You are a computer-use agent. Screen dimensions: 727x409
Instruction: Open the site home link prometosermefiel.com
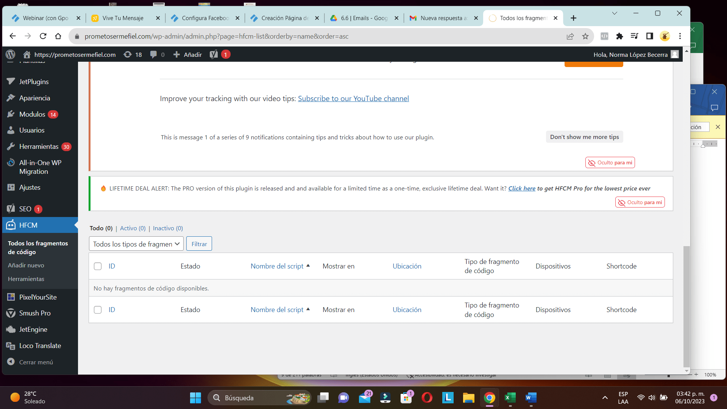click(x=70, y=55)
